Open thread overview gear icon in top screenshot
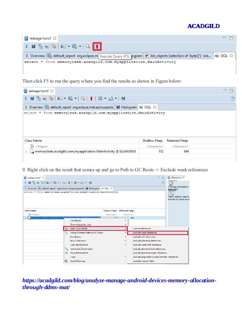 point(54,46)
